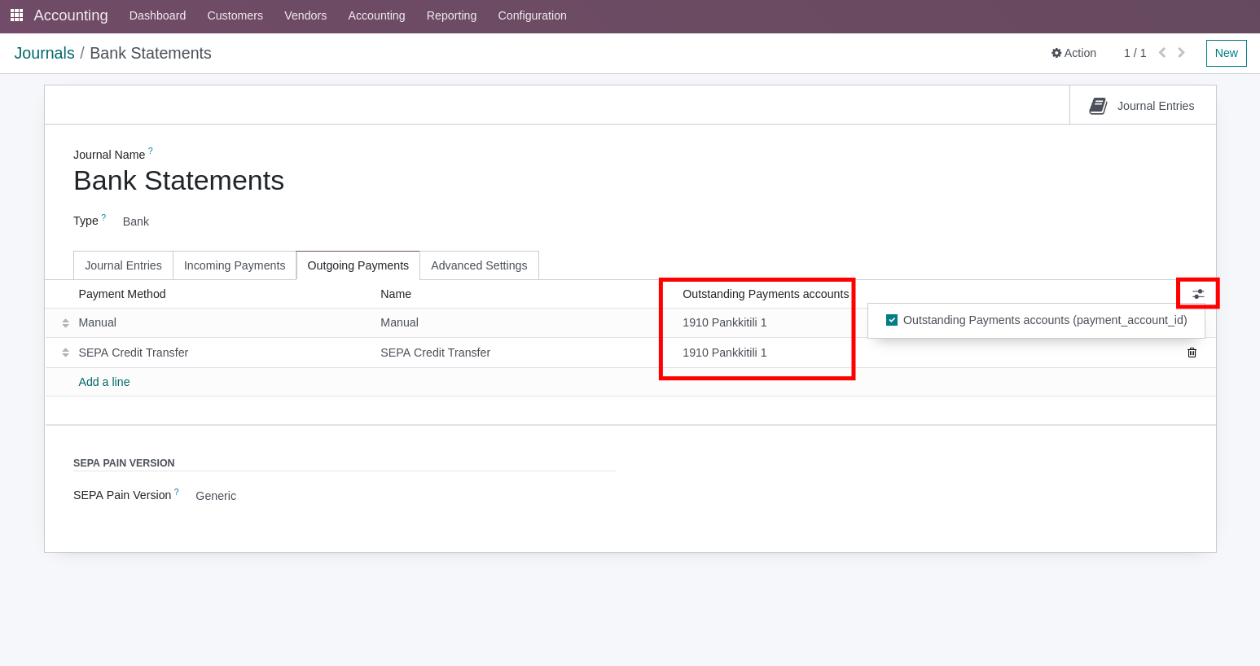Click the Accounting app title
This screenshot has width=1260, height=666.
click(x=71, y=15)
